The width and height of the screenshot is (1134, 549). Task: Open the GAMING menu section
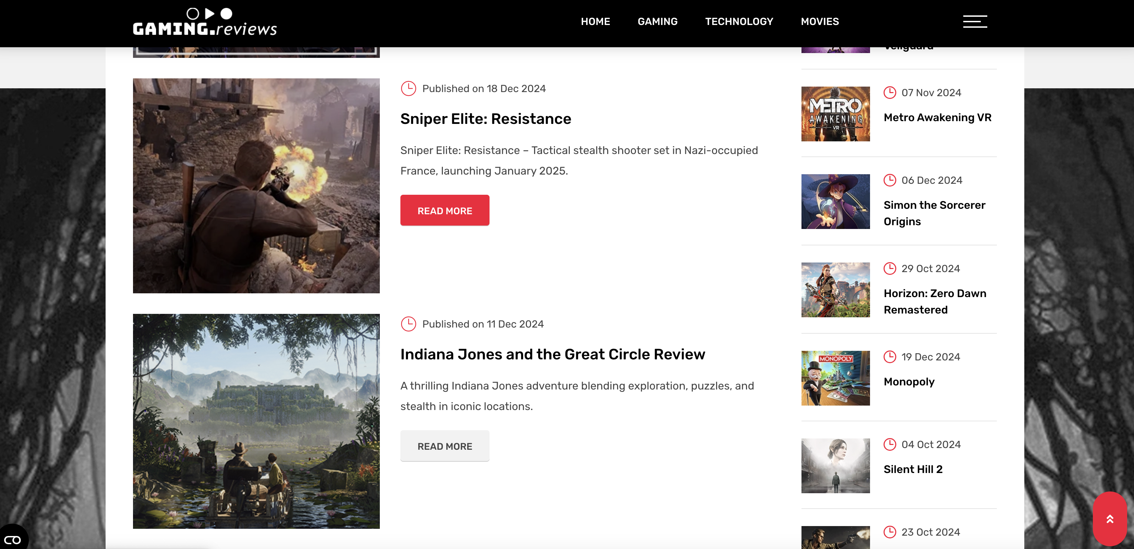tap(657, 21)
